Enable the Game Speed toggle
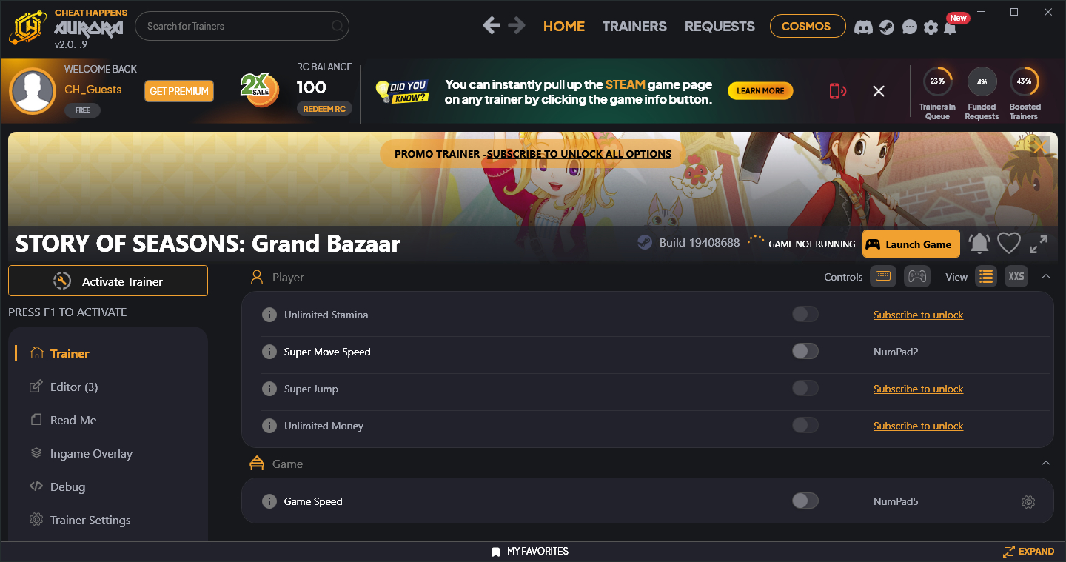Viewport: 1066px width, 562px height. (805, 501)
